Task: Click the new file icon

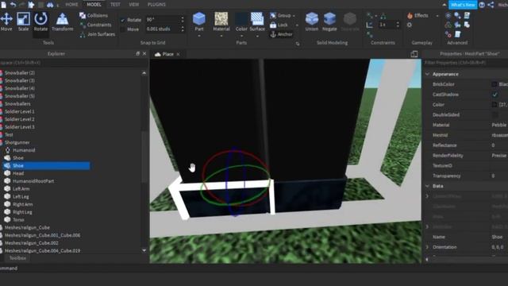Action: (3, 5)
